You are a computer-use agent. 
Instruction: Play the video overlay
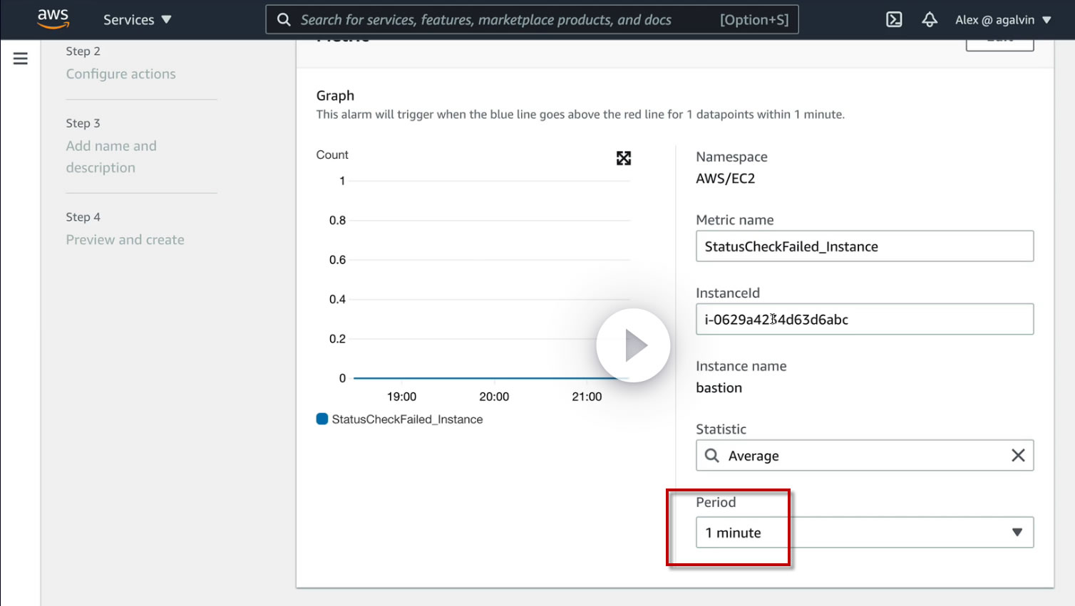[x=633, y=345]
